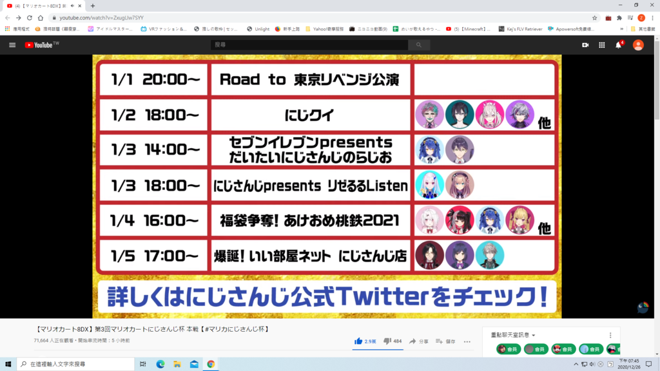Open the Chrome home page button
Viewport: 660px width, 371px height.
(41, 17)
